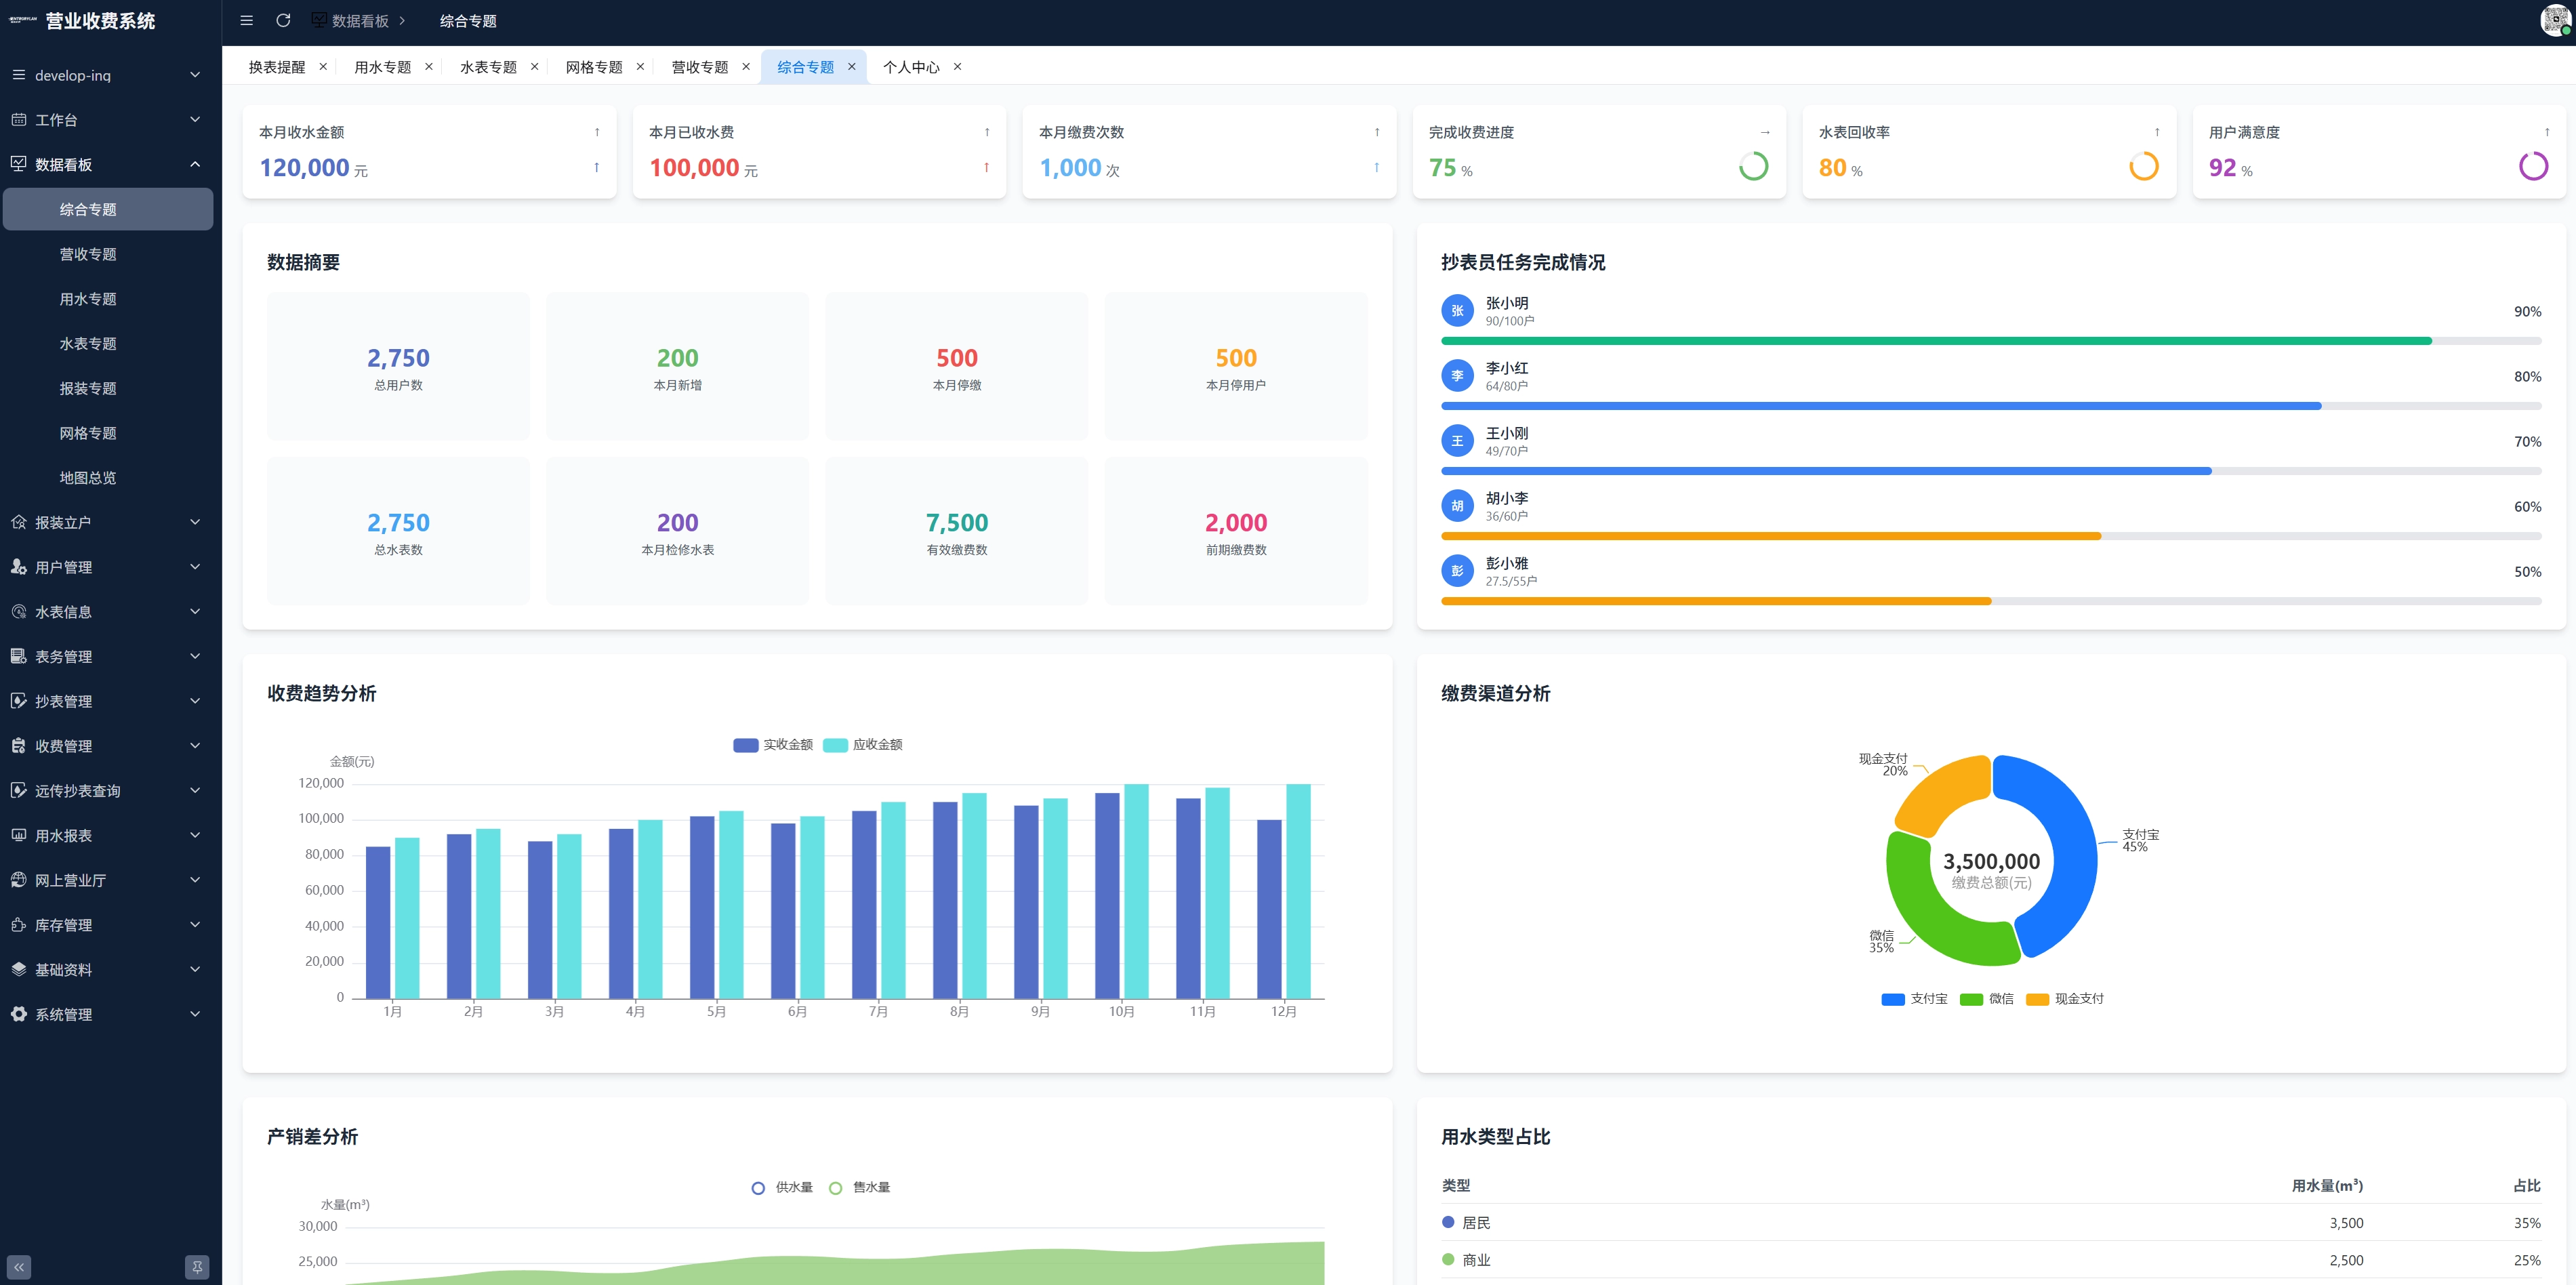Expand the develop-ing menu chevron
2576x1285 pixels.
195,75
